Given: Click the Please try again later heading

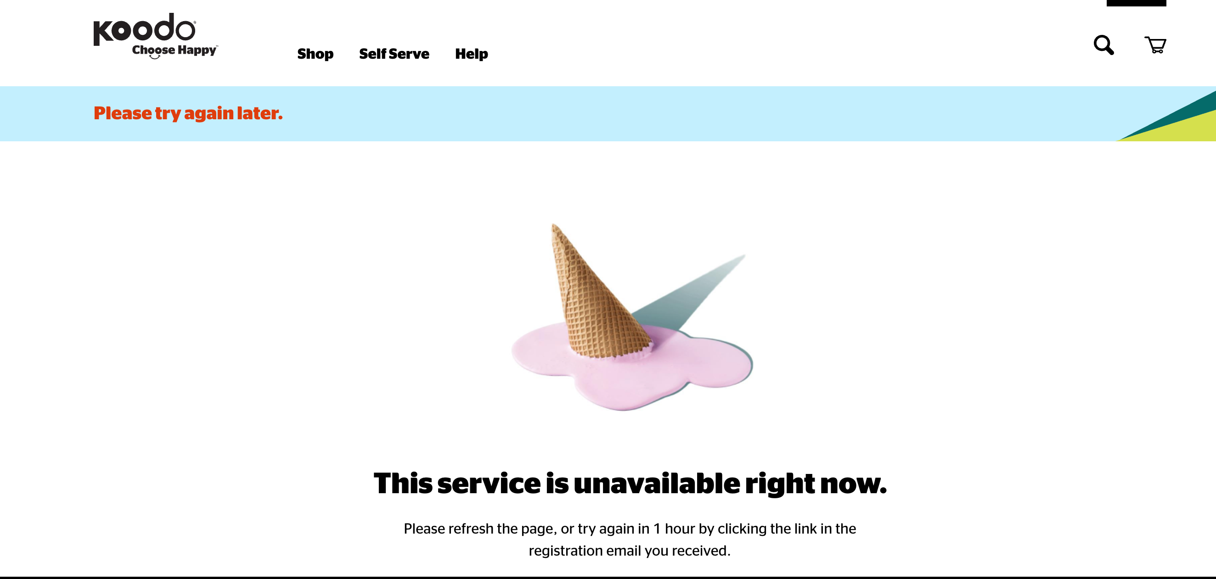Looking at the screenshot, I should pos(188,113).
